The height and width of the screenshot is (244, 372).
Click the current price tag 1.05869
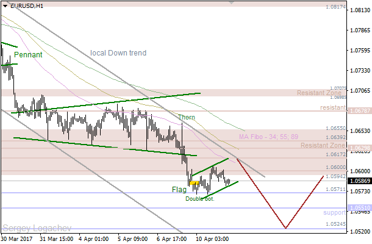[x=359, y=181]
